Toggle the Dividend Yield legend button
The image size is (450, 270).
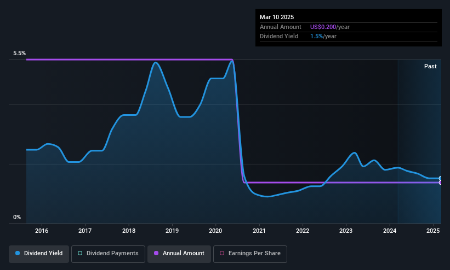click(x=39, y=254)
